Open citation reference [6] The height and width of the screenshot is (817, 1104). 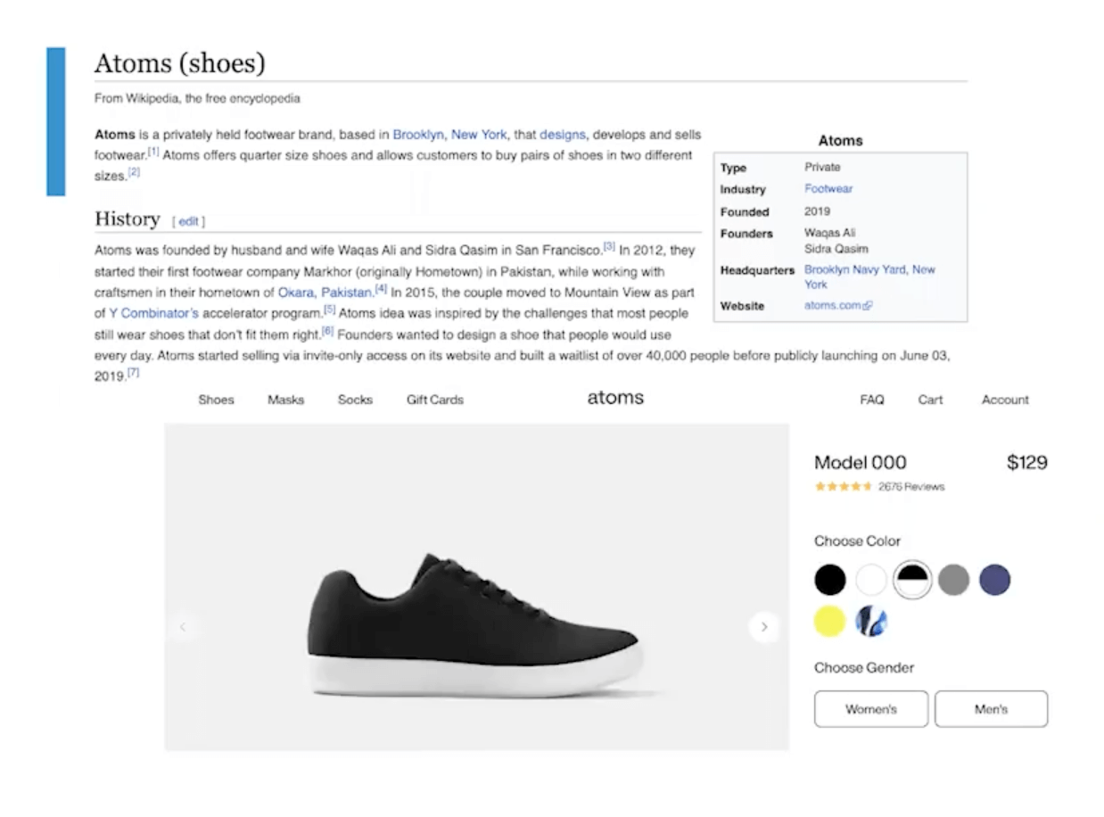point(327,331)
